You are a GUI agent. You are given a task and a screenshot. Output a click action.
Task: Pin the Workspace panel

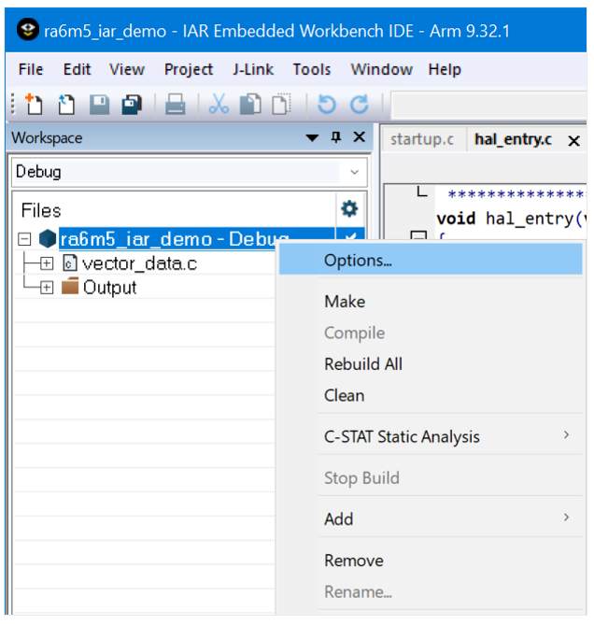336,137
